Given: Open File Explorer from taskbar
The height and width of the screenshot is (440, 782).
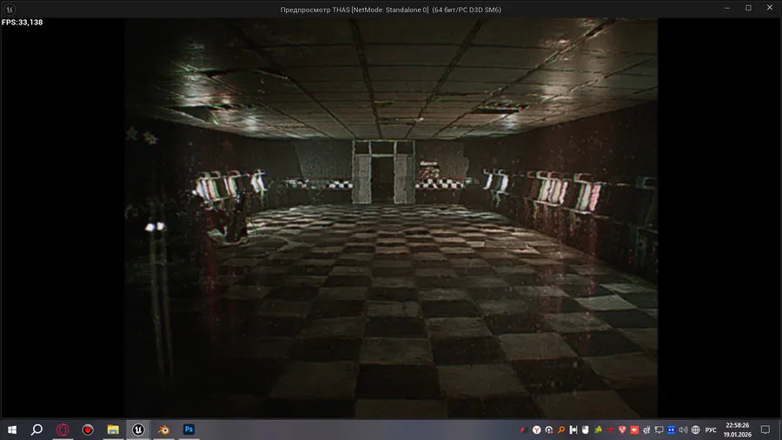Looking at the screenshot, I should click(113, 430).
